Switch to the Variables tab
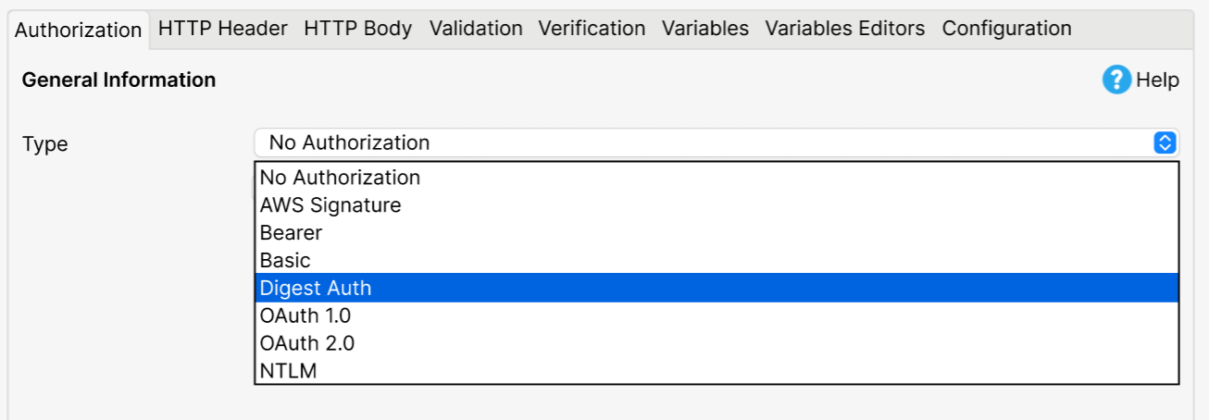Image resolution: width=1209 pixels, height=420 pixels. click(x=705, y=29)
